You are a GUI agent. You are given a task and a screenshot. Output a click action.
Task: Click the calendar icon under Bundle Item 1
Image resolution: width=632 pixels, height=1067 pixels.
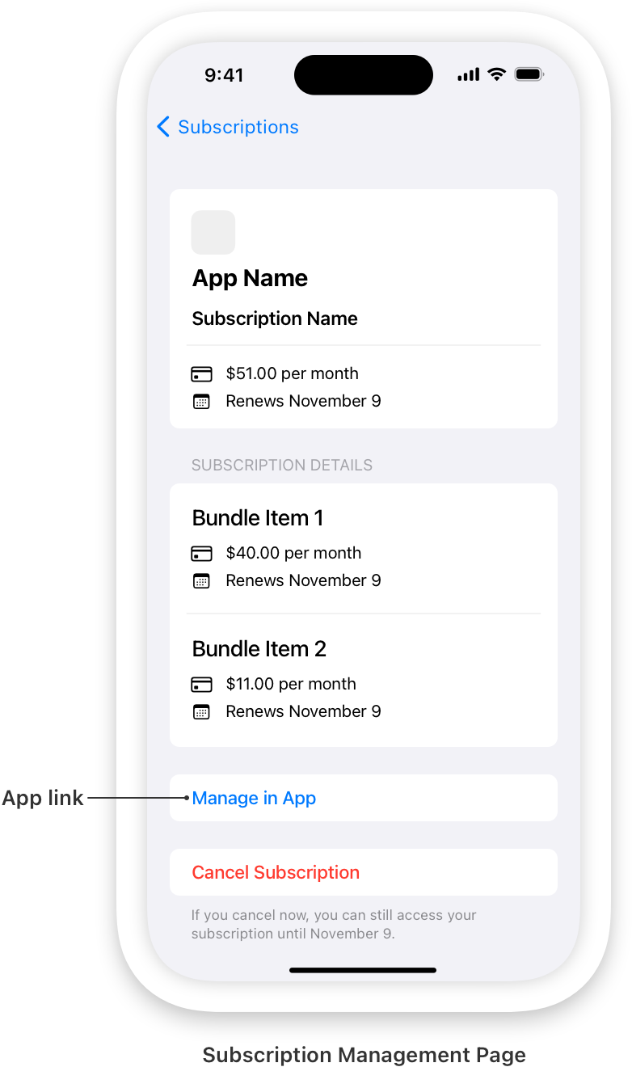[201, 580]
